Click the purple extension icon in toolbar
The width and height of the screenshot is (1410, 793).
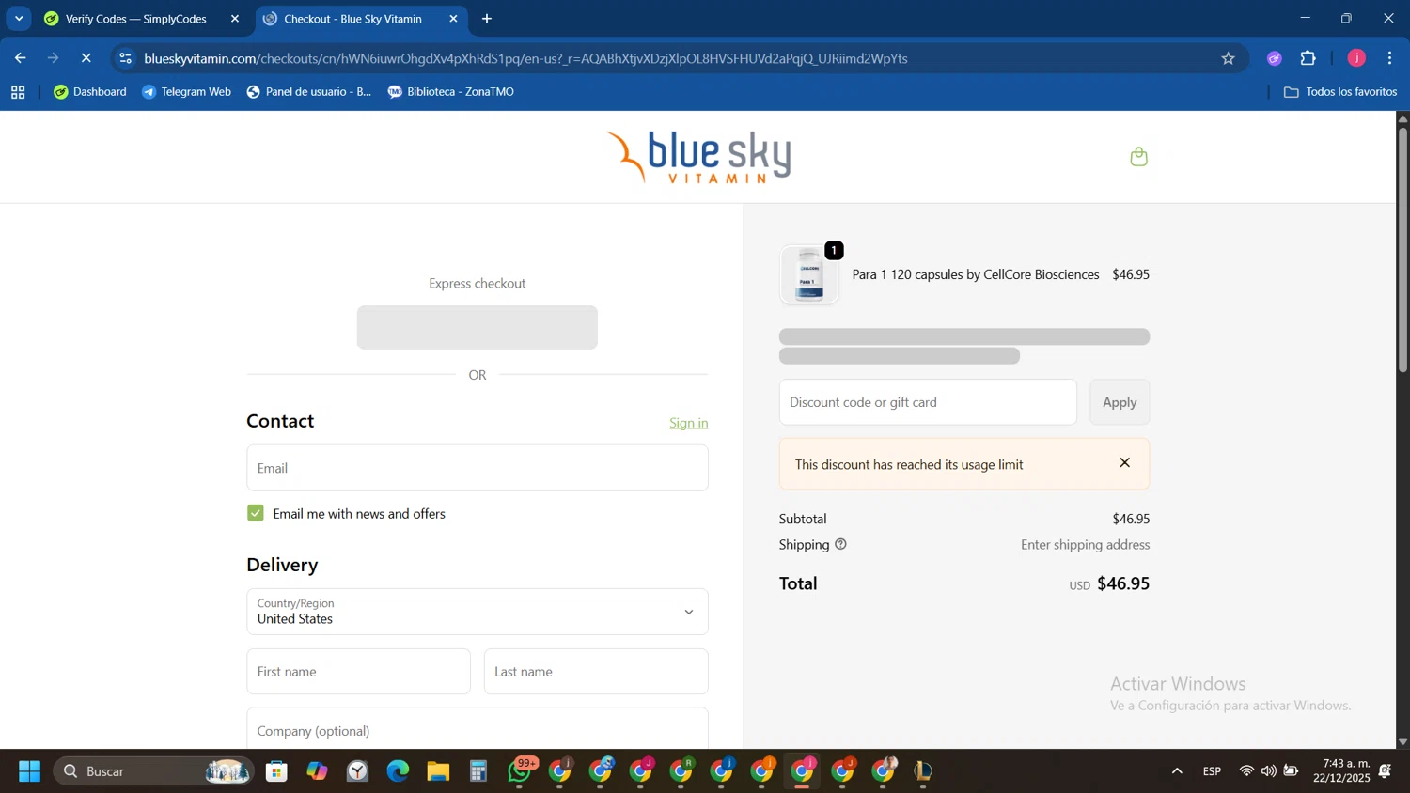tap(1275, 58)
